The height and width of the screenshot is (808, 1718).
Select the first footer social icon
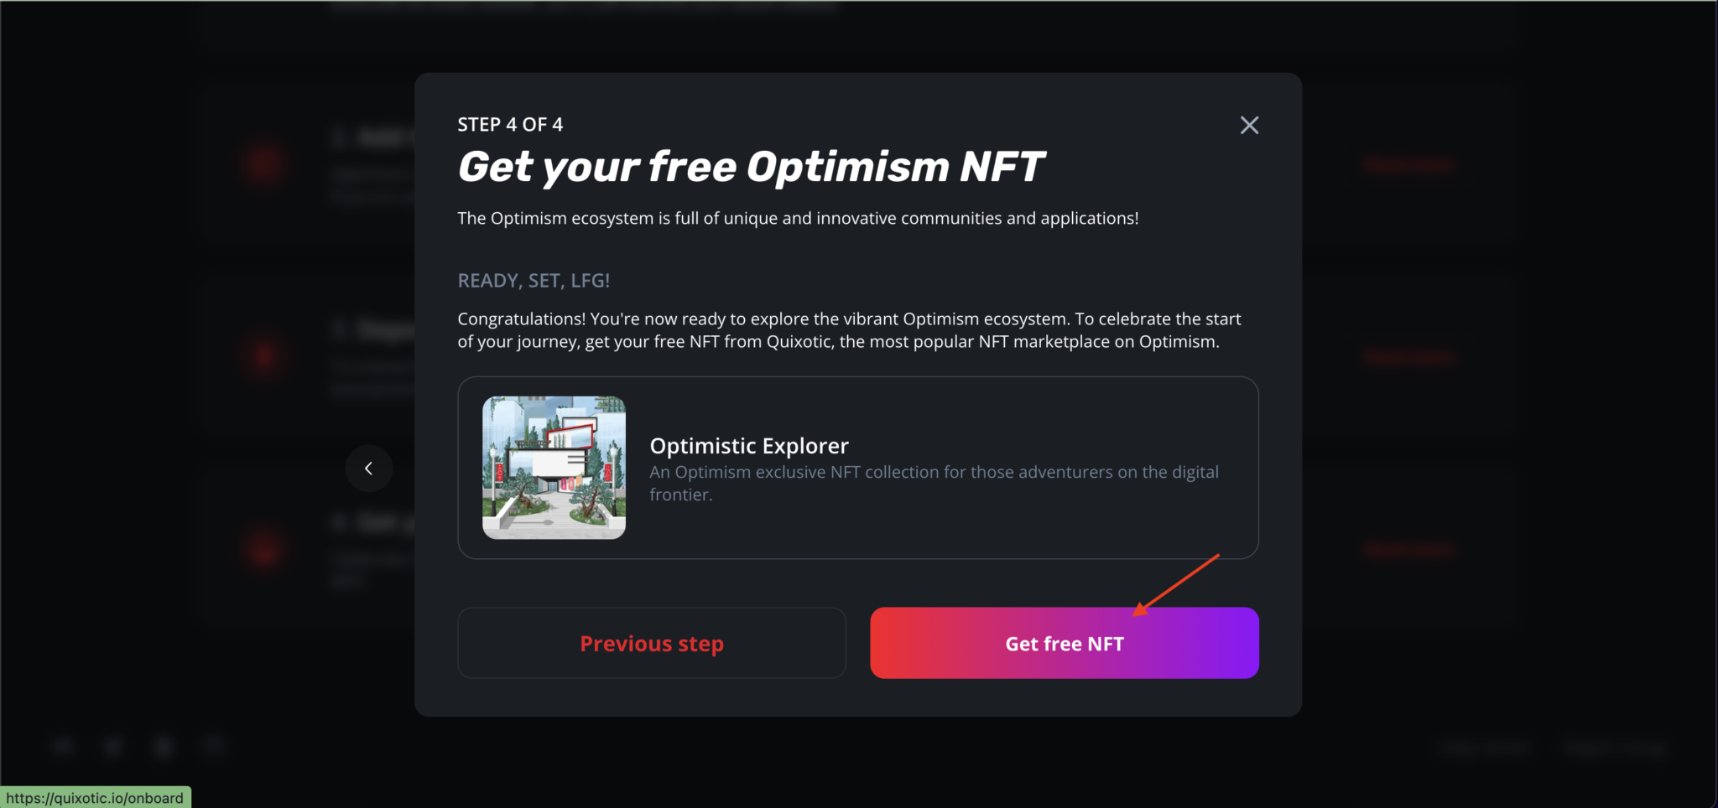coord(63,746)
